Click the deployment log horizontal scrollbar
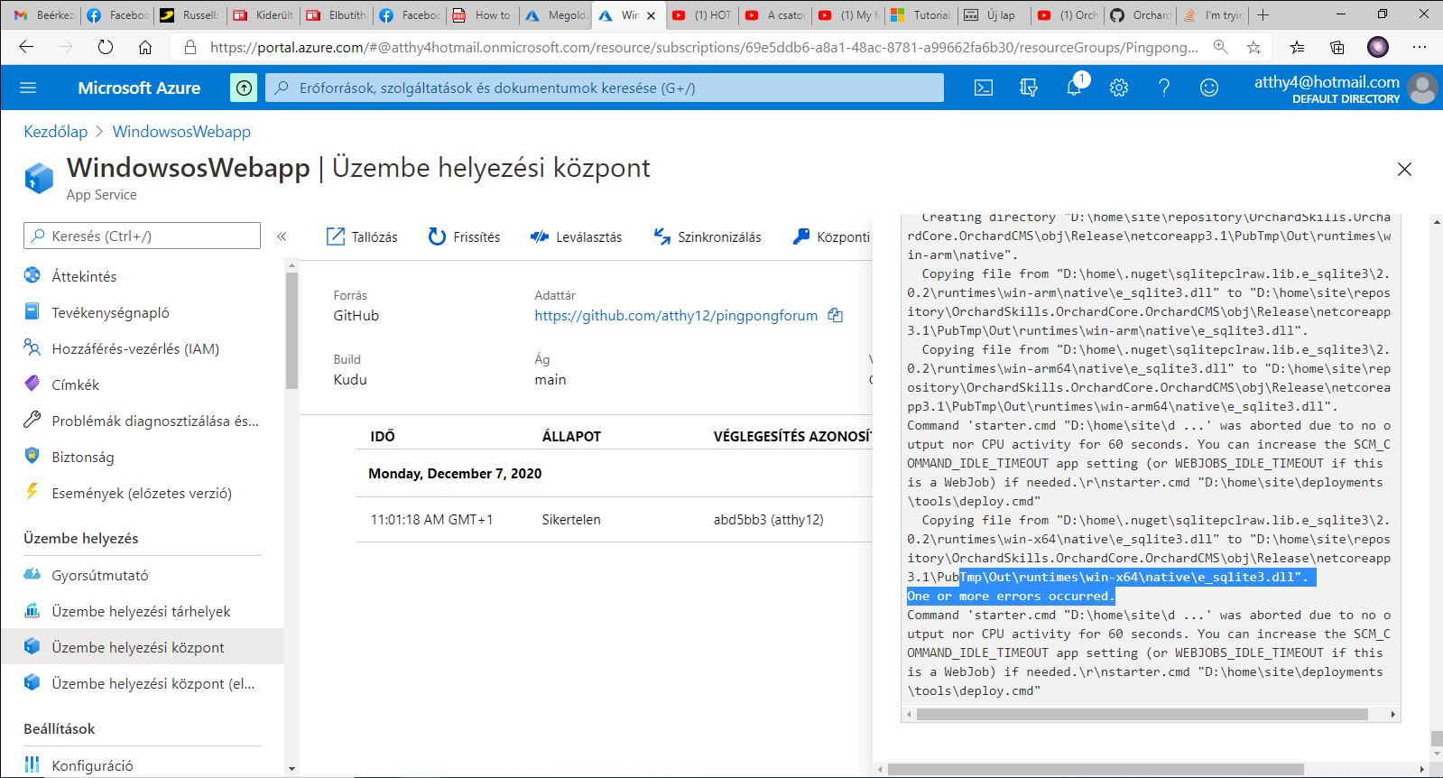This screenshot has width=1443, height=778. point(1142,714)
